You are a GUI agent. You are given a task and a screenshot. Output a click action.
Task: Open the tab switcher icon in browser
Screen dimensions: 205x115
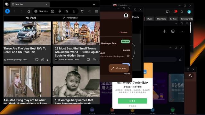[7, 4]
